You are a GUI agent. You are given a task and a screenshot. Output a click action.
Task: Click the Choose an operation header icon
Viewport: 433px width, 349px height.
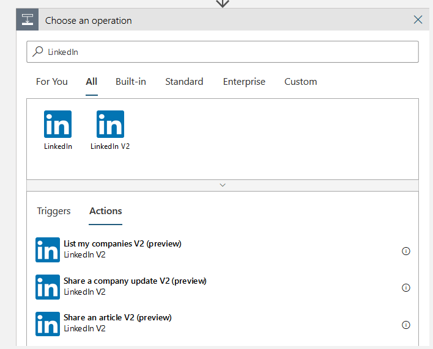coord(28,20)
